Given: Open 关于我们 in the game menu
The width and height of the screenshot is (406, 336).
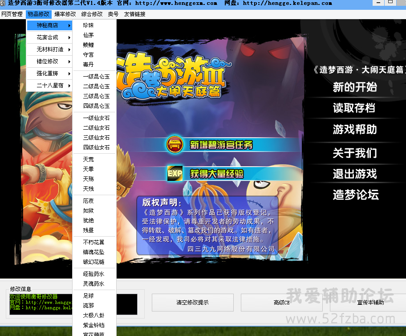Looking at the screenshot, I should coord(355,153).
